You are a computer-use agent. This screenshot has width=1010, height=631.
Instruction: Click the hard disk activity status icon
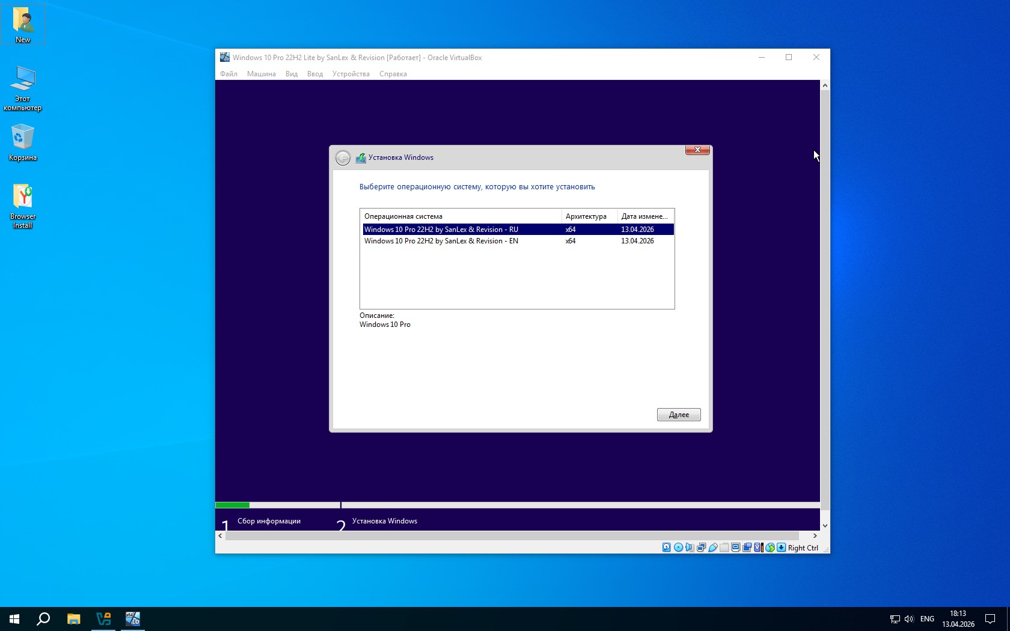click(x=666, y=547)
